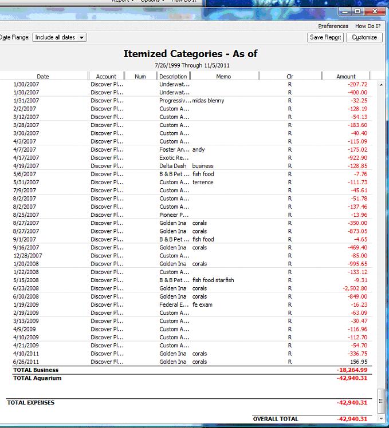
Task: Click the TOTAL Business row label
Action: point(36,370)
